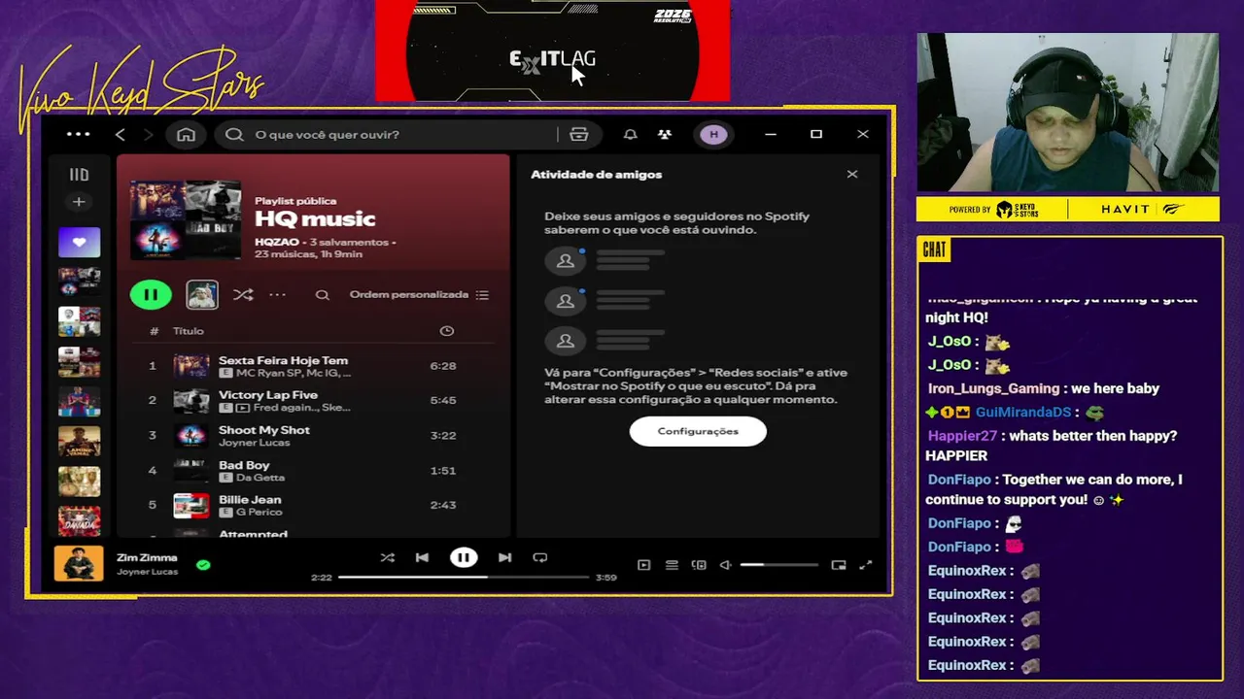
Task: Collapse Your Library sidebar icon
Action: [79, 175]
